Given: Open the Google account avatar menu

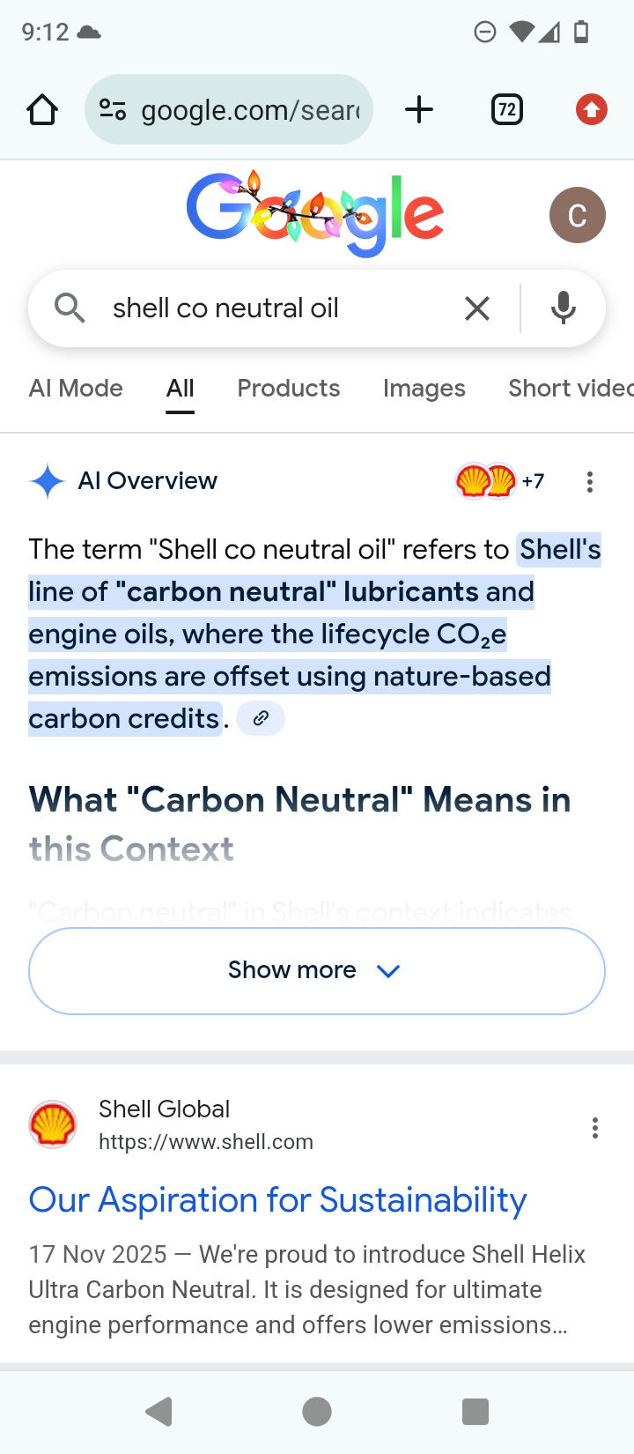Looking at the screenshot, I should point(577,215).
